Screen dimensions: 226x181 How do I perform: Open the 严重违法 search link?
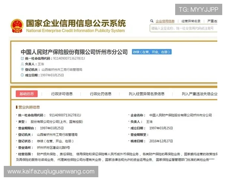212,21
